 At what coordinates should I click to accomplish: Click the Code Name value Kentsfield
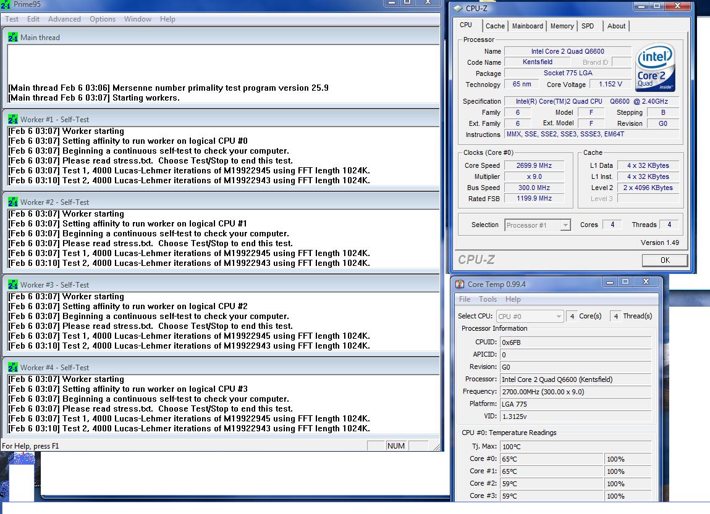coord(537,62)
